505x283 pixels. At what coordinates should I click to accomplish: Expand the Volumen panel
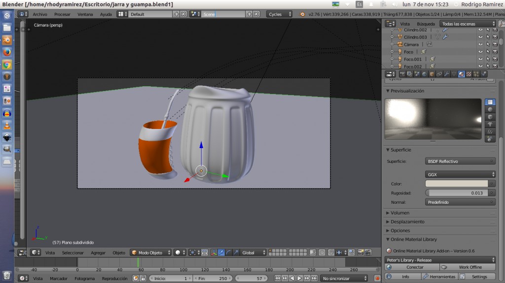pyautogui.click(x=400, y=213)
